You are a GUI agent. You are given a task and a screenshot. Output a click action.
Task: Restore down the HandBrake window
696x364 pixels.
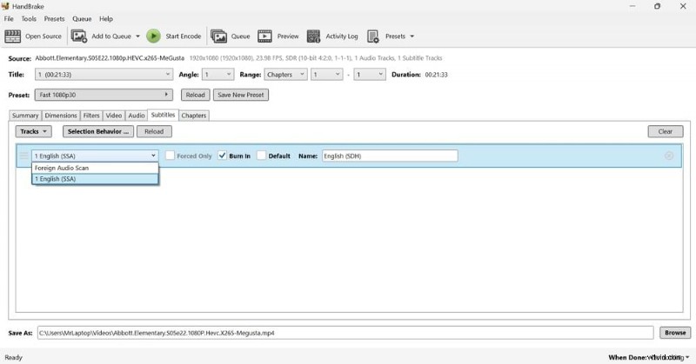(x=658, y=6)
